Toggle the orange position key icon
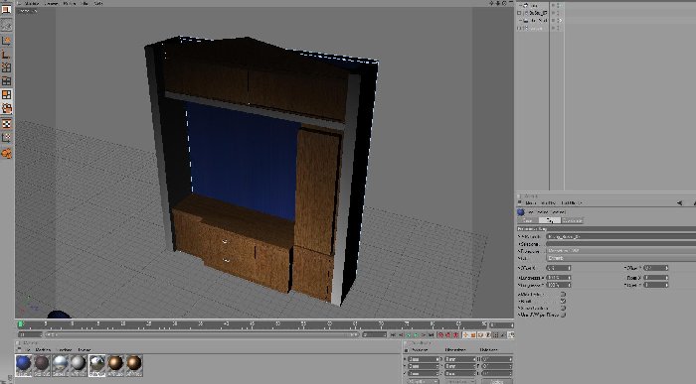Viewport: 696px width, 384px height. 465,334
